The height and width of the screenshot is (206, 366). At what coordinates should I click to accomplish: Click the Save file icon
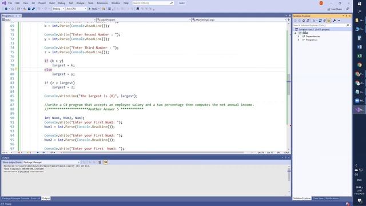pos(29,9)
